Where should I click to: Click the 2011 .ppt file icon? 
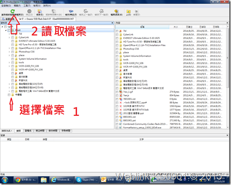(x=120, y=113)
